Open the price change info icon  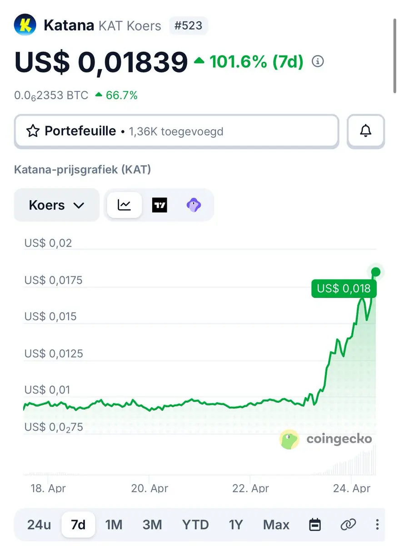[x=318, y=61]
